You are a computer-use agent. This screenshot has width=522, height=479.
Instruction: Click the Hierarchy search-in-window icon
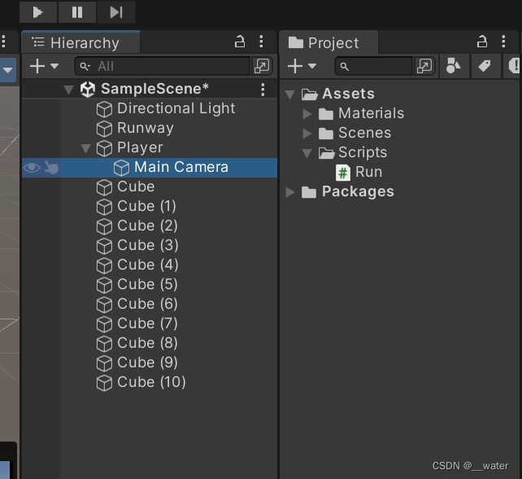[x=262, y=66]
